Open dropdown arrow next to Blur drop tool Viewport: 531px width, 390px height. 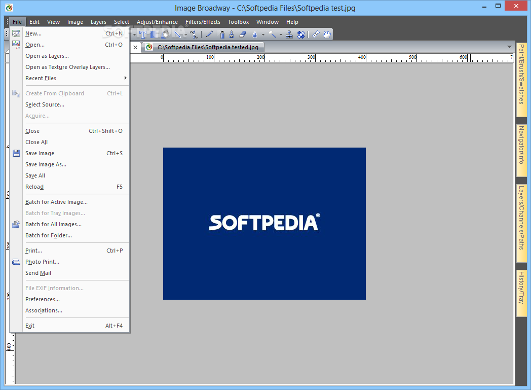click(x=263, y=35)
